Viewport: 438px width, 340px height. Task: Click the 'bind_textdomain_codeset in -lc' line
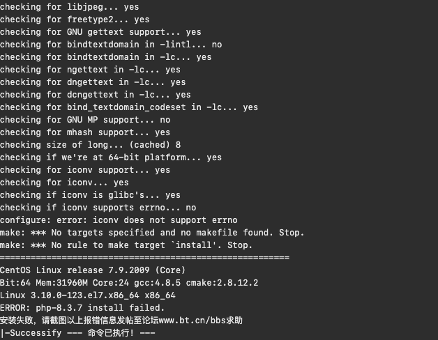pos(129,107)
